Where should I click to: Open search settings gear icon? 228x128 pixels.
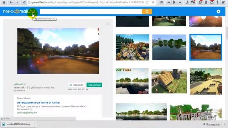[x=218, y=11]
